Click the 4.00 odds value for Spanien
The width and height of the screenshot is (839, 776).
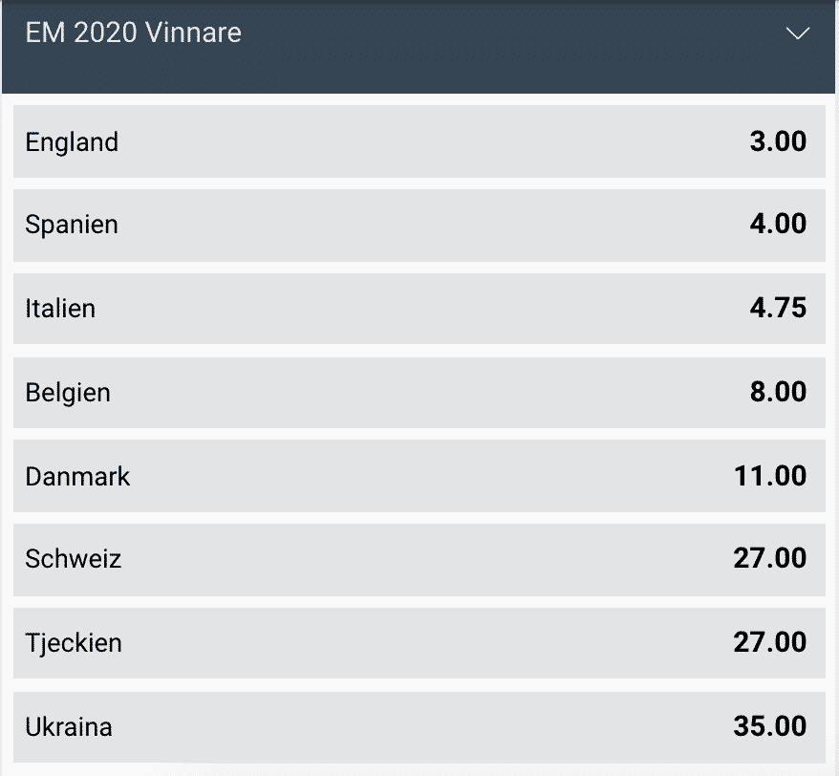[778, 224]
